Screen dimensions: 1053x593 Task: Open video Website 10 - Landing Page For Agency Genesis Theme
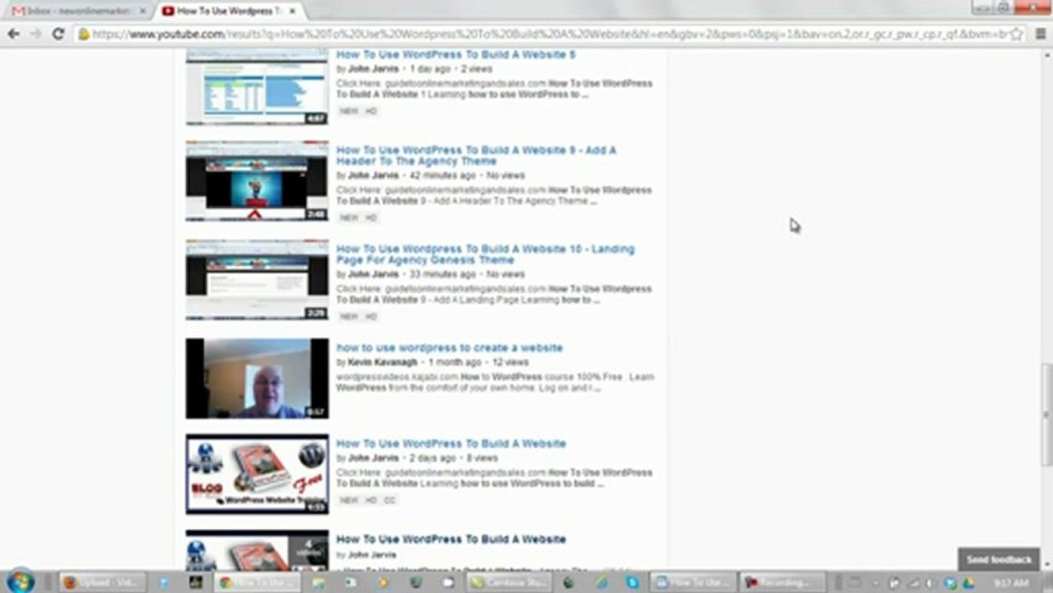coord(485,254)
